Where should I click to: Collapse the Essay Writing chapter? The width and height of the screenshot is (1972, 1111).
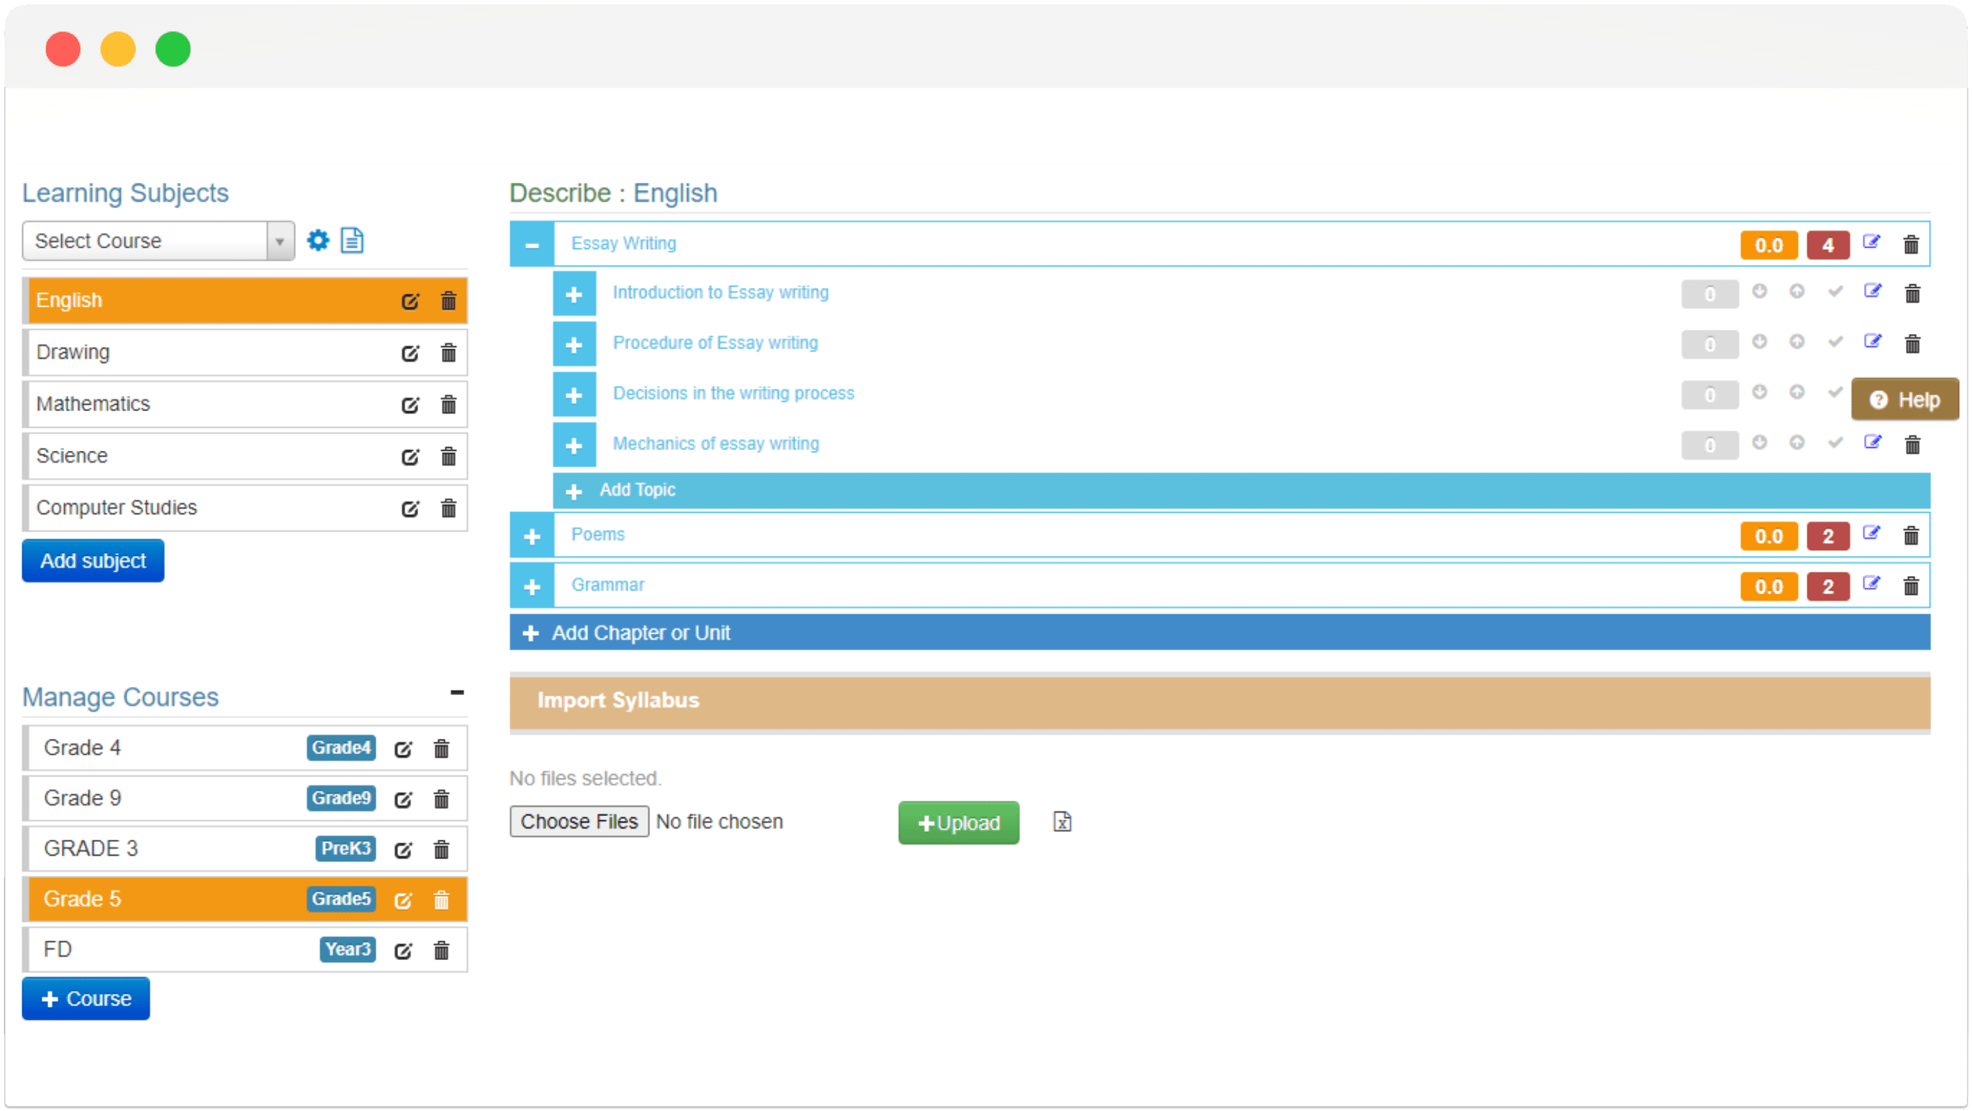(x=532, y=245)
